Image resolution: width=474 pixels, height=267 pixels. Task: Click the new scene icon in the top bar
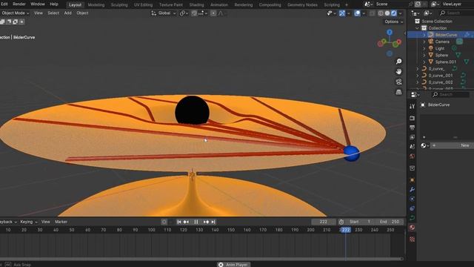tap(418, 4)
